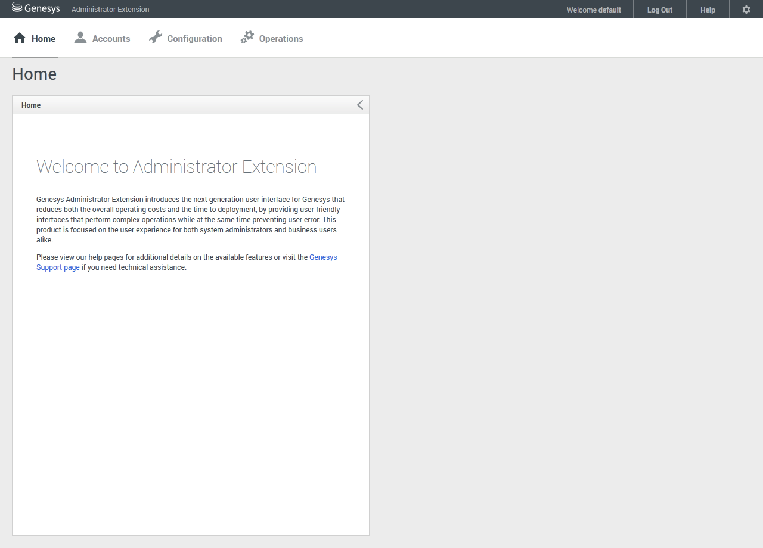Open the Configuration menu label
The width and height of the screenshot is (763, 548).
(x=194, y=39)
